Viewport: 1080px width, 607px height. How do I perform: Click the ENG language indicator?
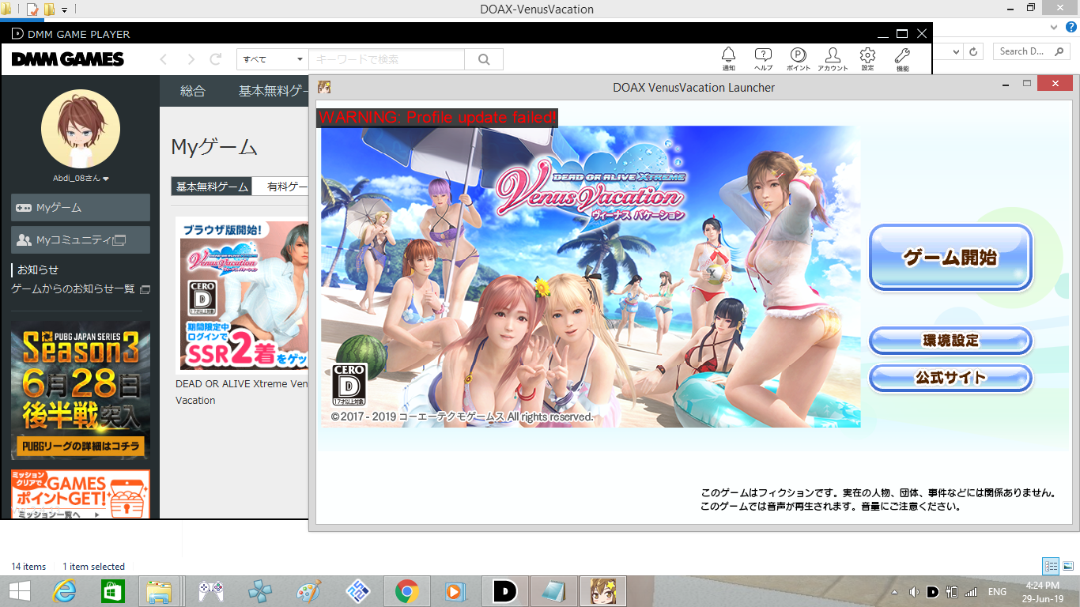point(997,592)
